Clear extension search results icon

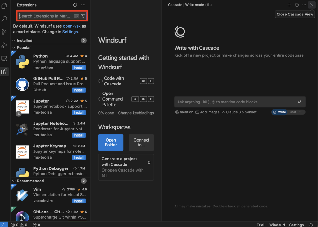[x=76, y=16]
